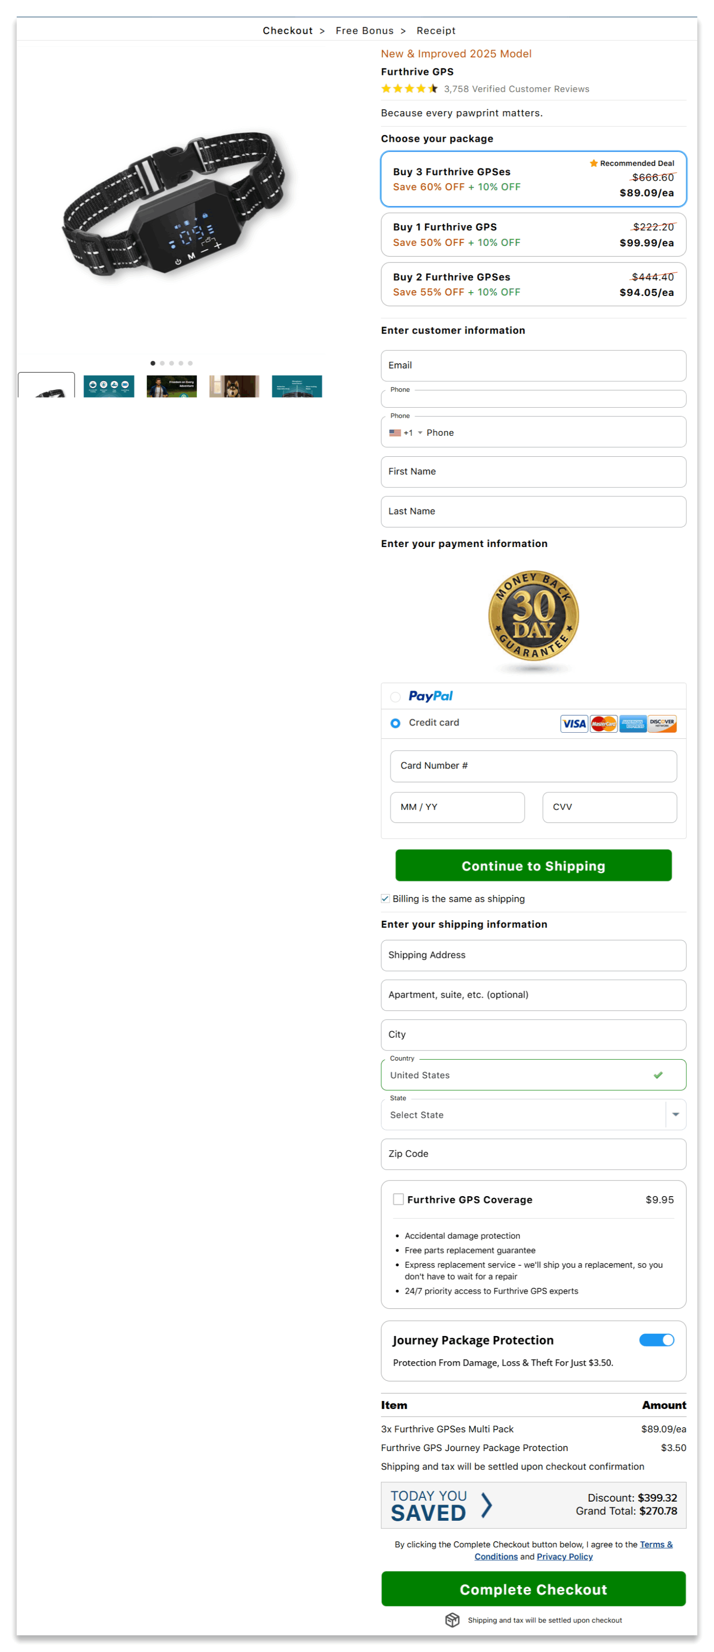Image resolution: width=714 pixels, height=1652 pixels.
Task: Go to the Free Bonus breadcrumb step
Action: 364,30
